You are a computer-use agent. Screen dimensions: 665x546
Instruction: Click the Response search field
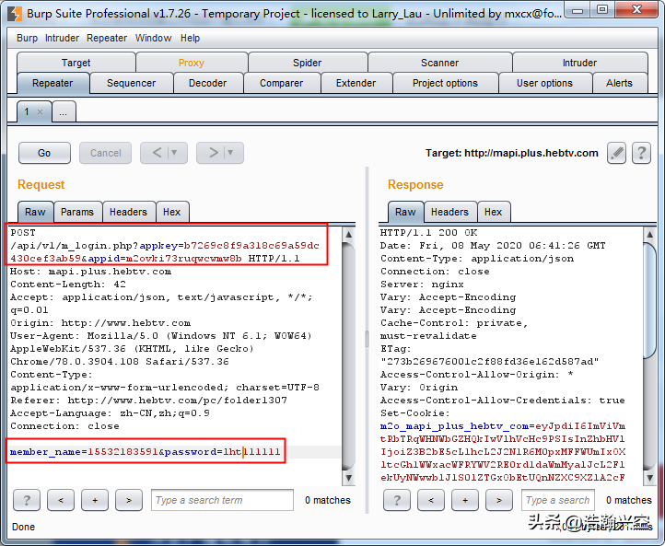tap(558, 500)
